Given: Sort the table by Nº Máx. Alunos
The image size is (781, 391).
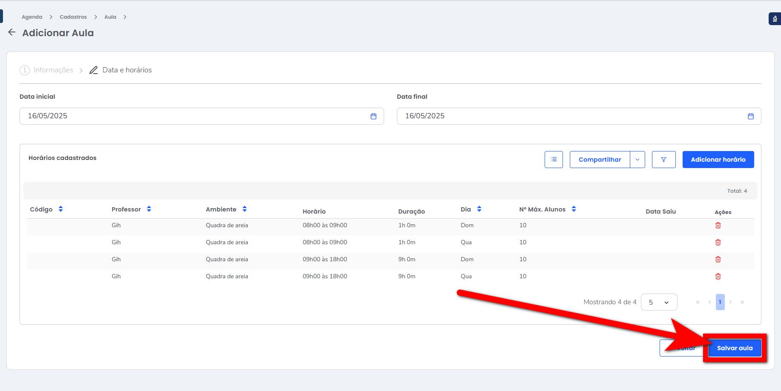Looking at the screenshot, I should (x=574, y=209).
